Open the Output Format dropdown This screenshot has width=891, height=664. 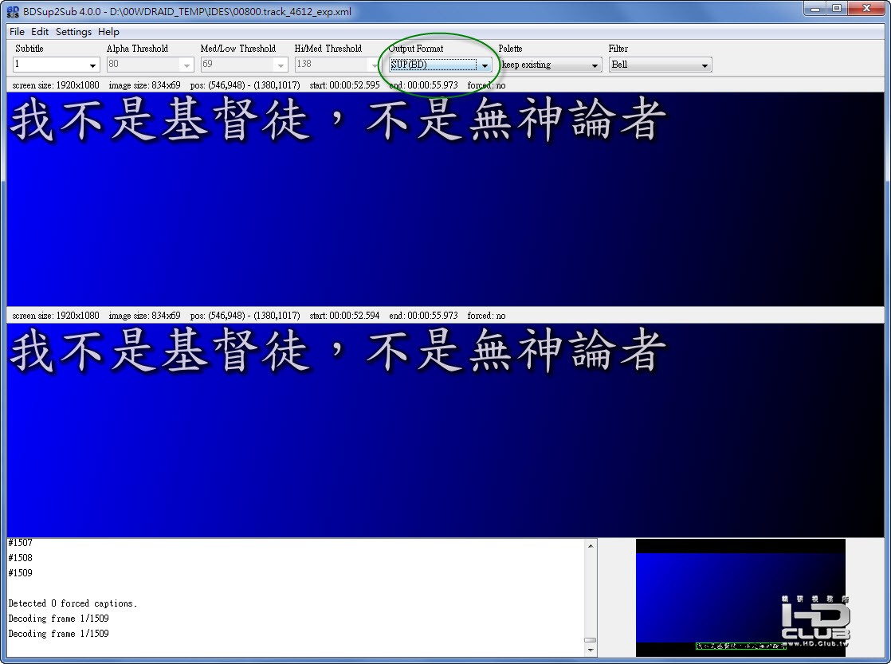click(x=485, y=65)
